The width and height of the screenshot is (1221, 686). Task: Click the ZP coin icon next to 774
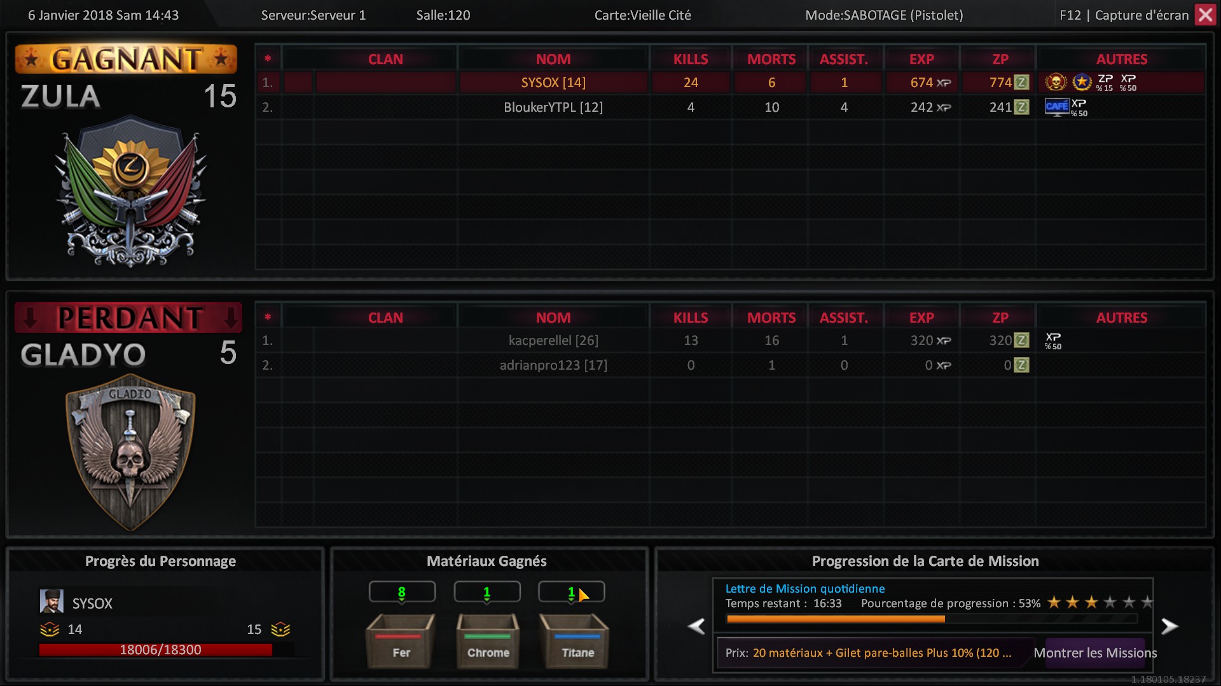click(x=1021, y=82)
